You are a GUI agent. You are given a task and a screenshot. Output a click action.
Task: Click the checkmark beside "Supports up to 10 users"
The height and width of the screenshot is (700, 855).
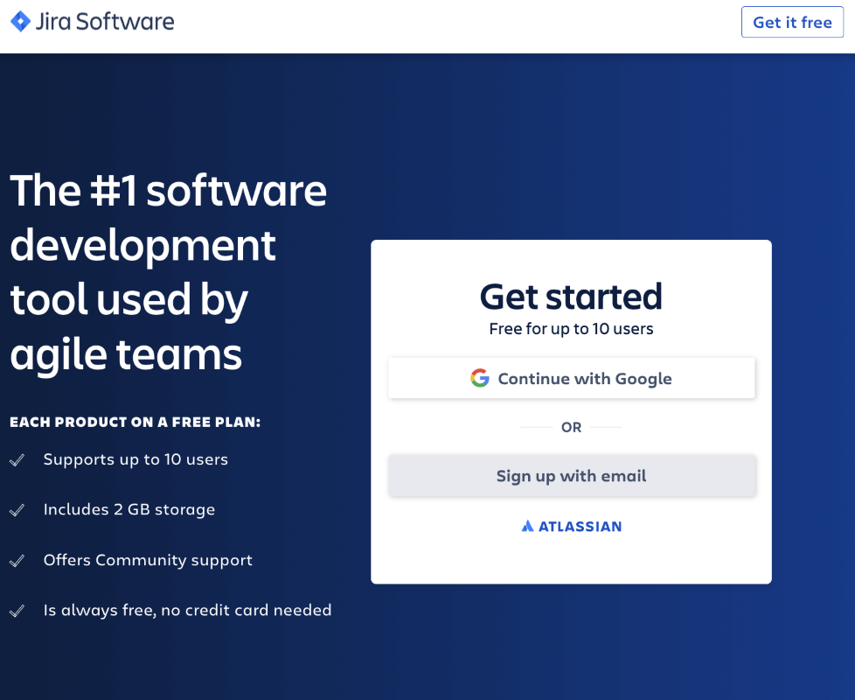[x=17, y=460]
